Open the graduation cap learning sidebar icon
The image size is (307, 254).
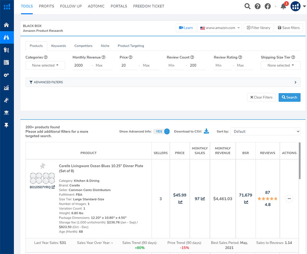(7, 113)
